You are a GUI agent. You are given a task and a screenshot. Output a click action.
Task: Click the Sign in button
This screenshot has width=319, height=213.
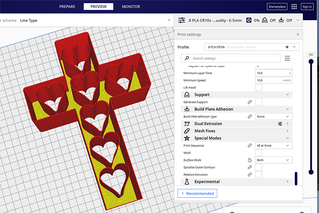[x=307, y=6]
